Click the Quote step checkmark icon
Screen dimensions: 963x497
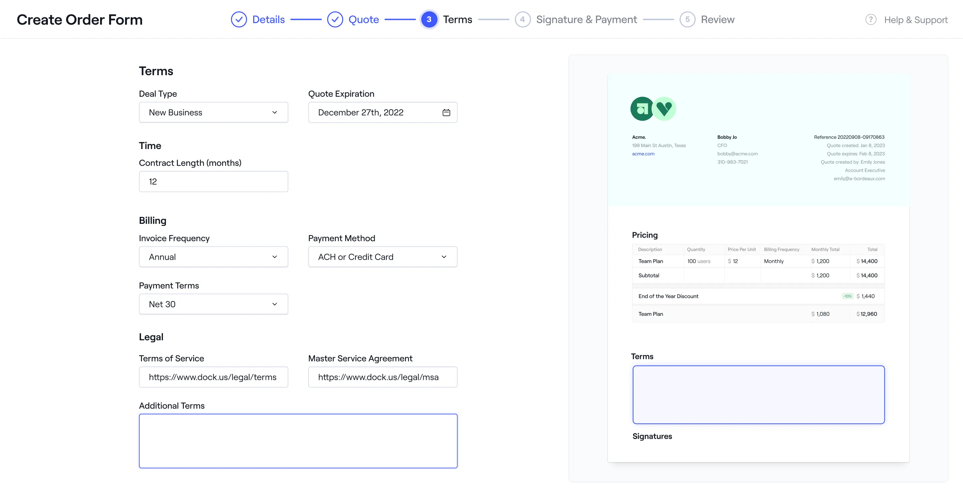pyautogui.click(x=335, y=19)
